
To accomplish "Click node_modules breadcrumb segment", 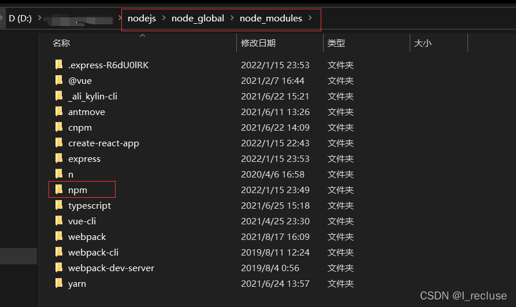I will pyautogui.click(x=271, y=19).
